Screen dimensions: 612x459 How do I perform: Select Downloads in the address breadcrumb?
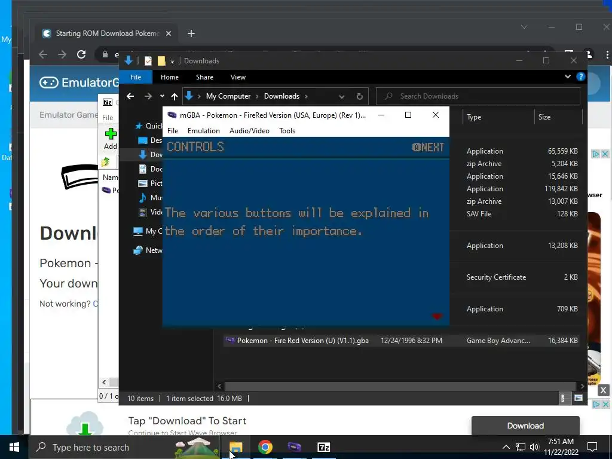coord(281,96)
